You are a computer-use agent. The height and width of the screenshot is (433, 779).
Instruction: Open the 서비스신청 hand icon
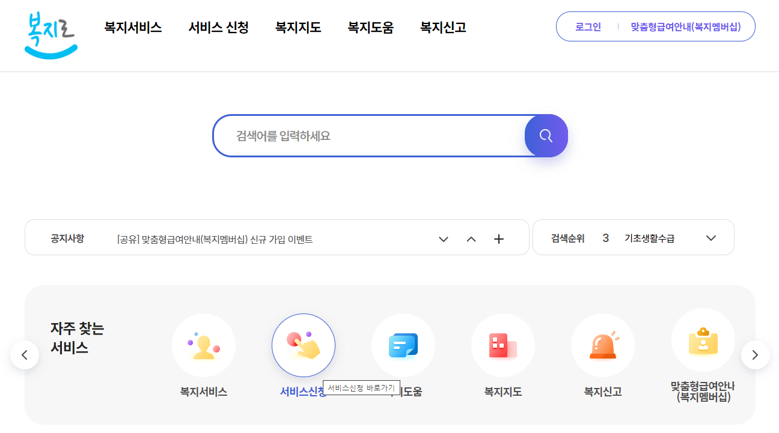(x=304, y=345)
